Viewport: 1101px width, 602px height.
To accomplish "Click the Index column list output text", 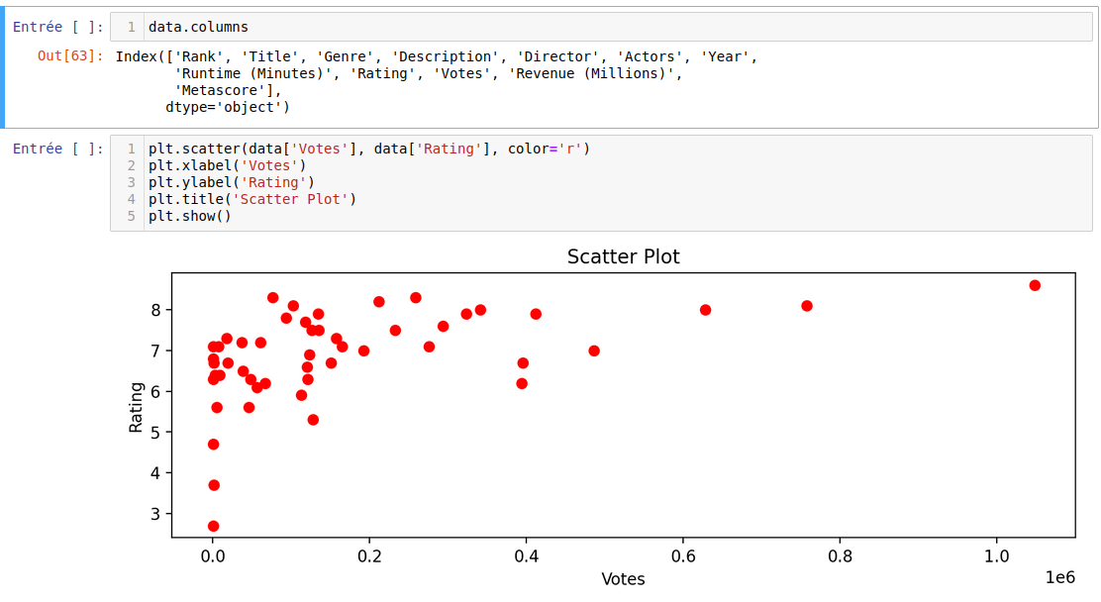I will pyautogui.click(x=436, y=73).
